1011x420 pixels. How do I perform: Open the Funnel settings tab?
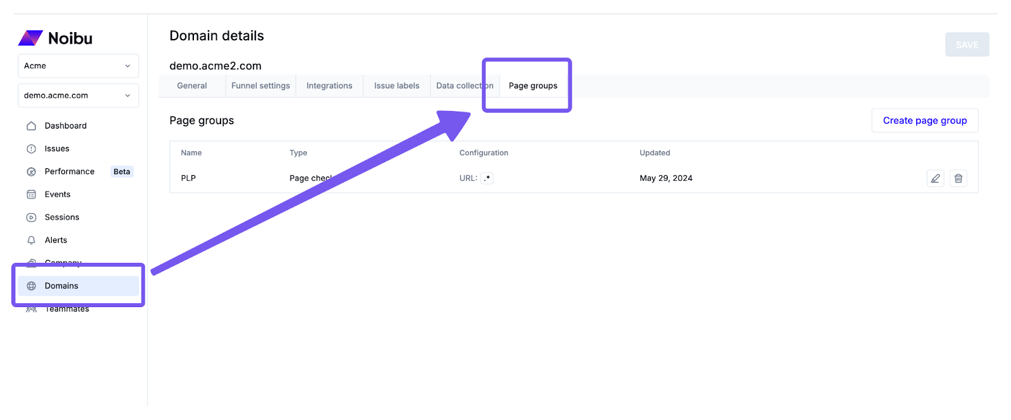point(260,86)
